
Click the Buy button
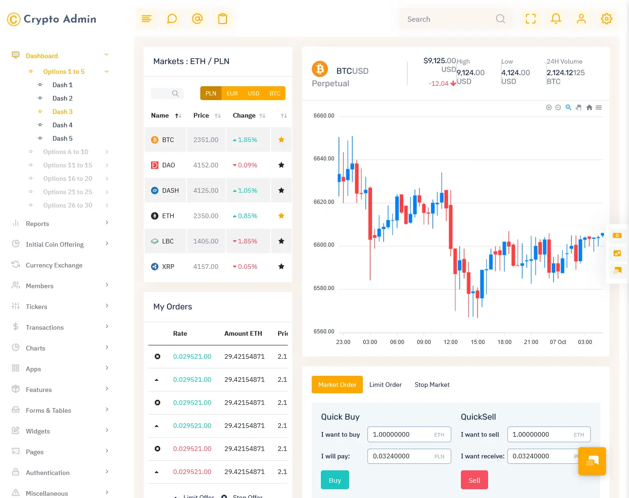point(335,480)
